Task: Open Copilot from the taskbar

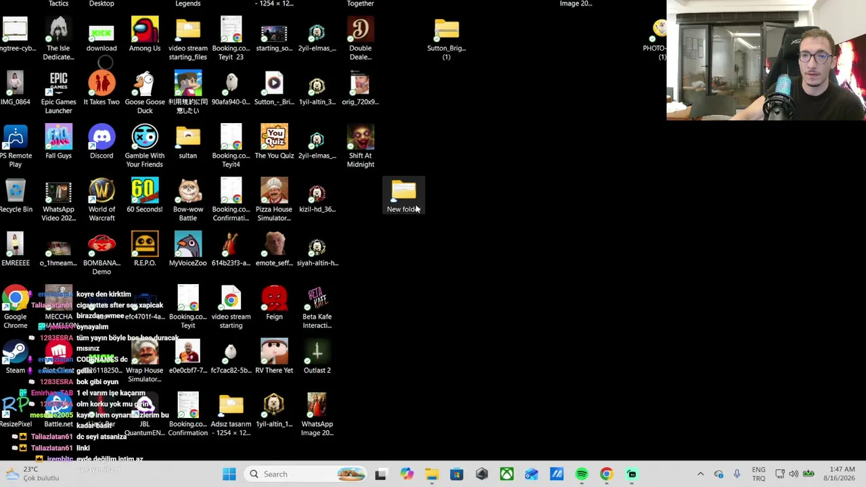Action: 407,474
